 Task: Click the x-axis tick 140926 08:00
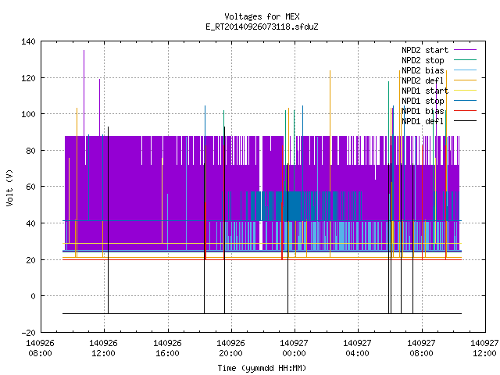pyautogui.click(x=40, y=348)
